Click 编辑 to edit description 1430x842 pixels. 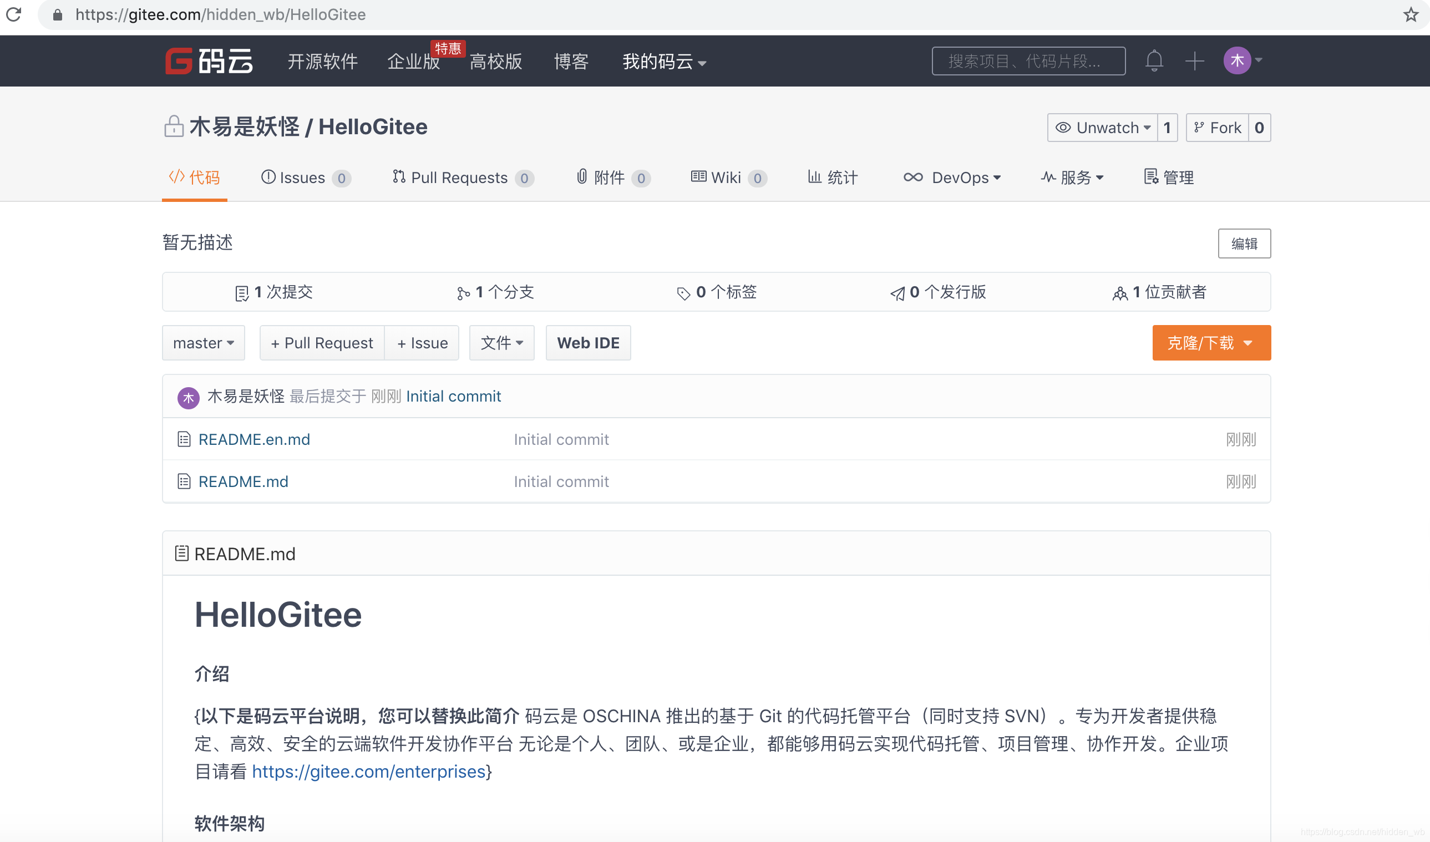[1244, 244]
